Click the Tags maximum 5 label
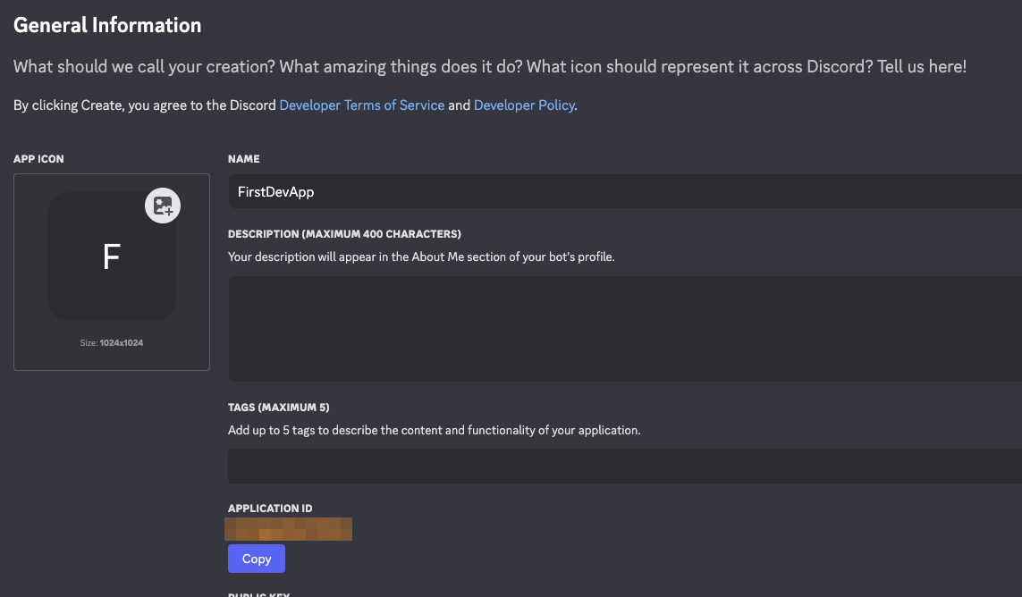 [278, 408]
